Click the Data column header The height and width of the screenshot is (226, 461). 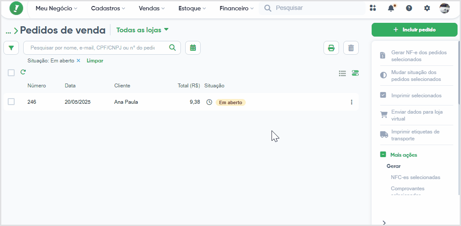pos(70,86)
